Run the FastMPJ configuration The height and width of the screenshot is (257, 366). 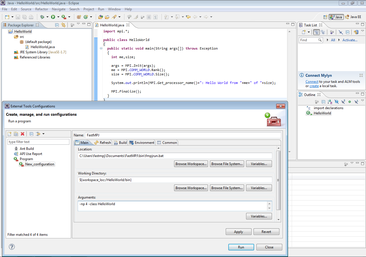point(241,247)
